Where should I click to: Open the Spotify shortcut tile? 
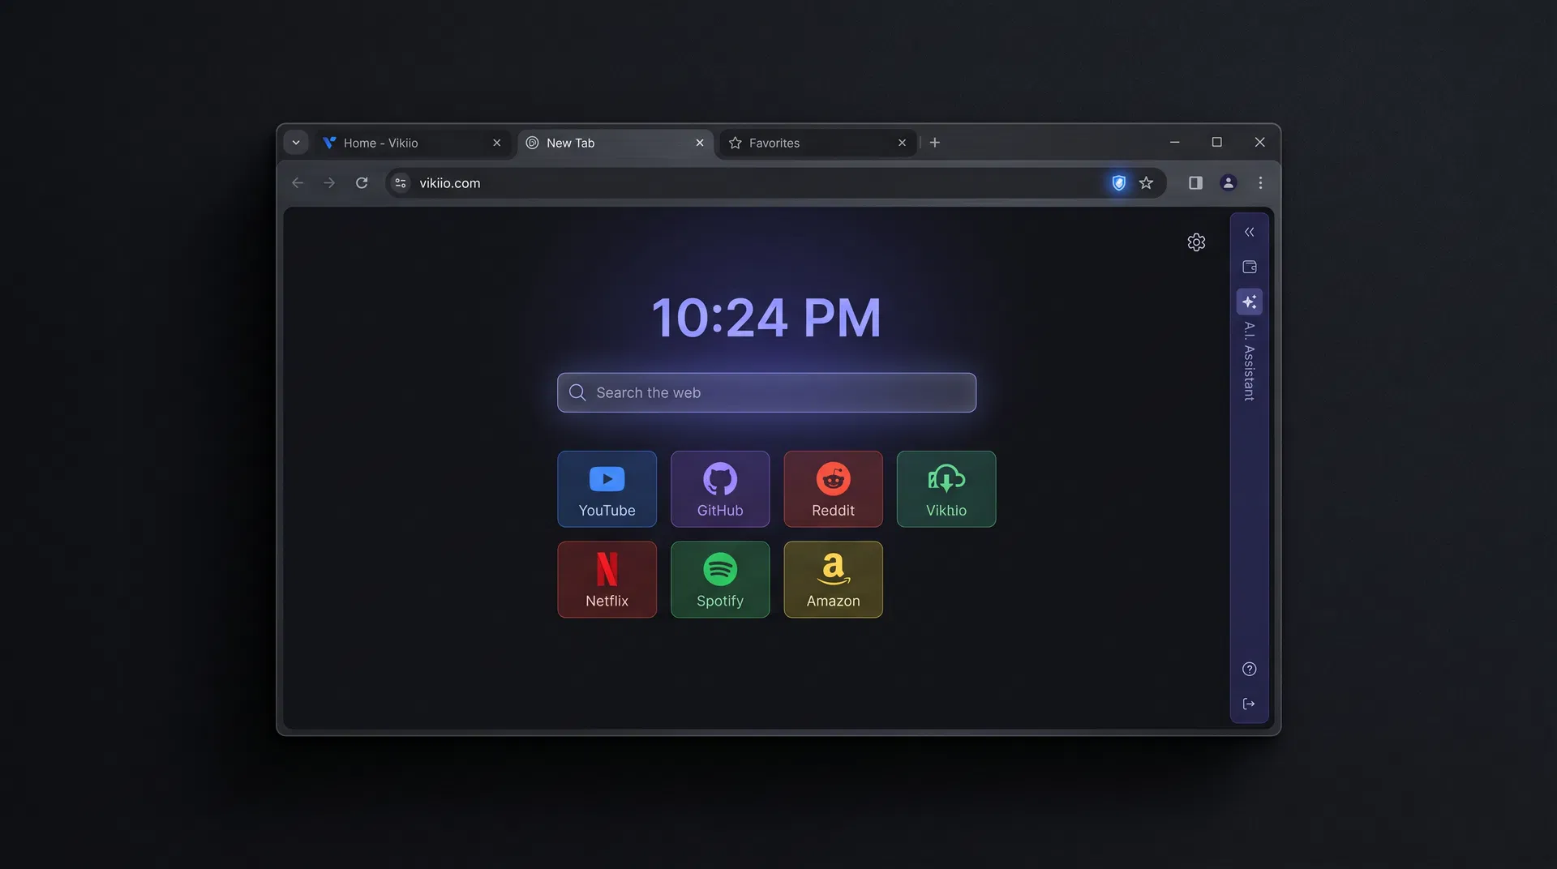click(720, 580)
